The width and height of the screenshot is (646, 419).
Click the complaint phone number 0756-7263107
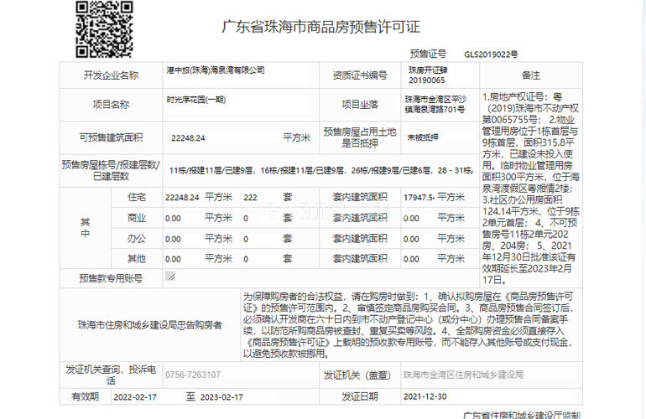[194, 375]
